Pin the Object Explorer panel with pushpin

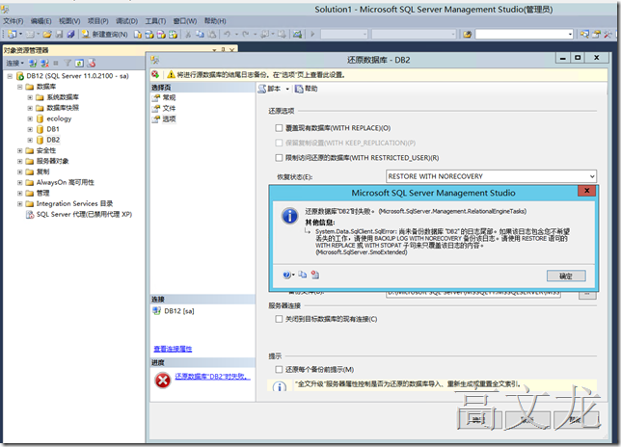coord(223,50)
